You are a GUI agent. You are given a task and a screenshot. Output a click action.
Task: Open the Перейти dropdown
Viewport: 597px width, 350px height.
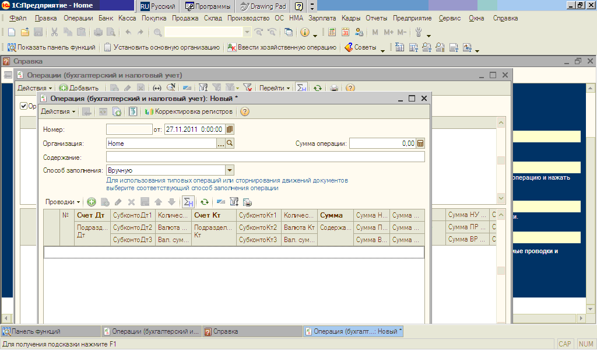(275, 88)
